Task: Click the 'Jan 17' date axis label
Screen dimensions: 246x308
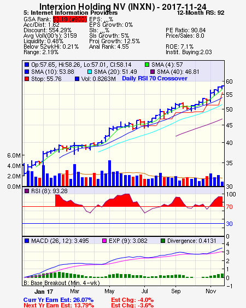Action: (44, 292)
